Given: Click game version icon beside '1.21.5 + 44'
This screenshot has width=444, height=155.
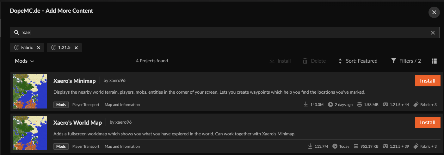Looking at the screenshot, I should tap(385, 104).
